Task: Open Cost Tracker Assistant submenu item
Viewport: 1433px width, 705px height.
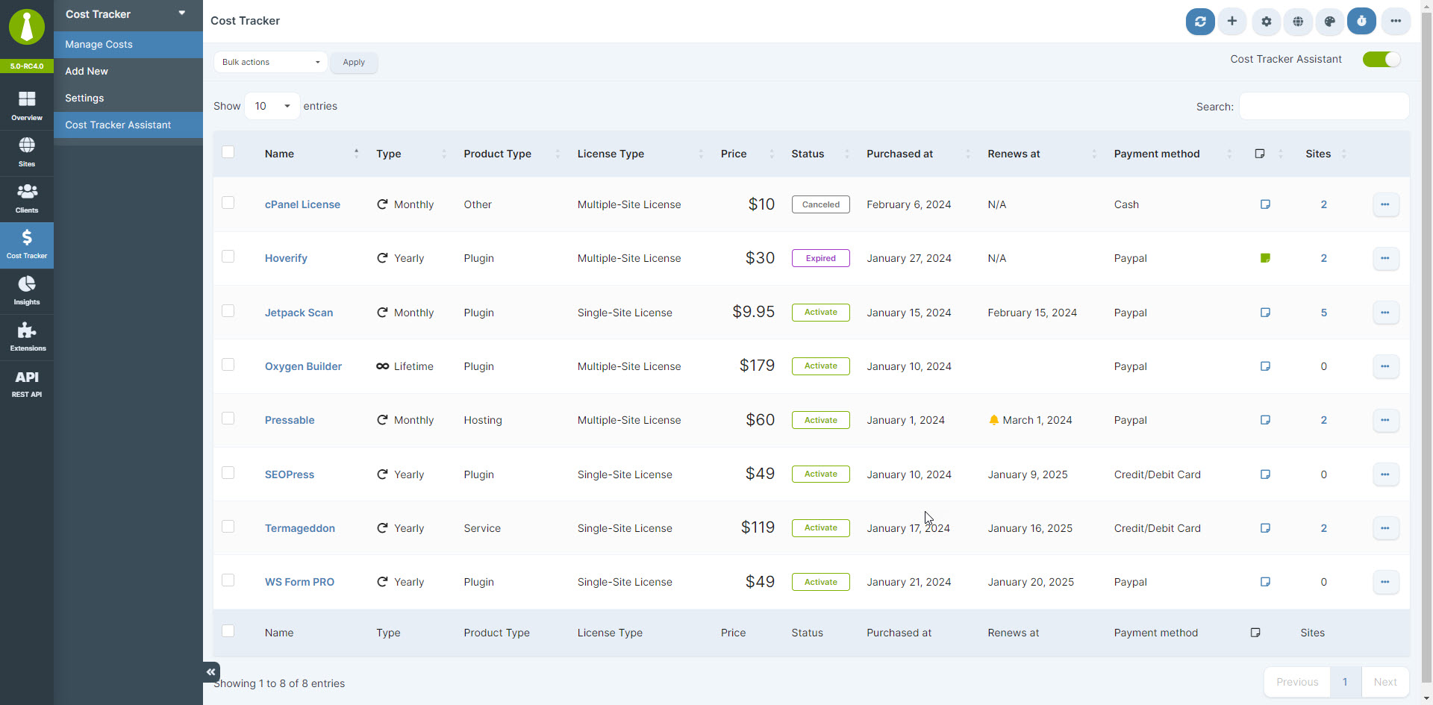Action: tap(128, 125)
